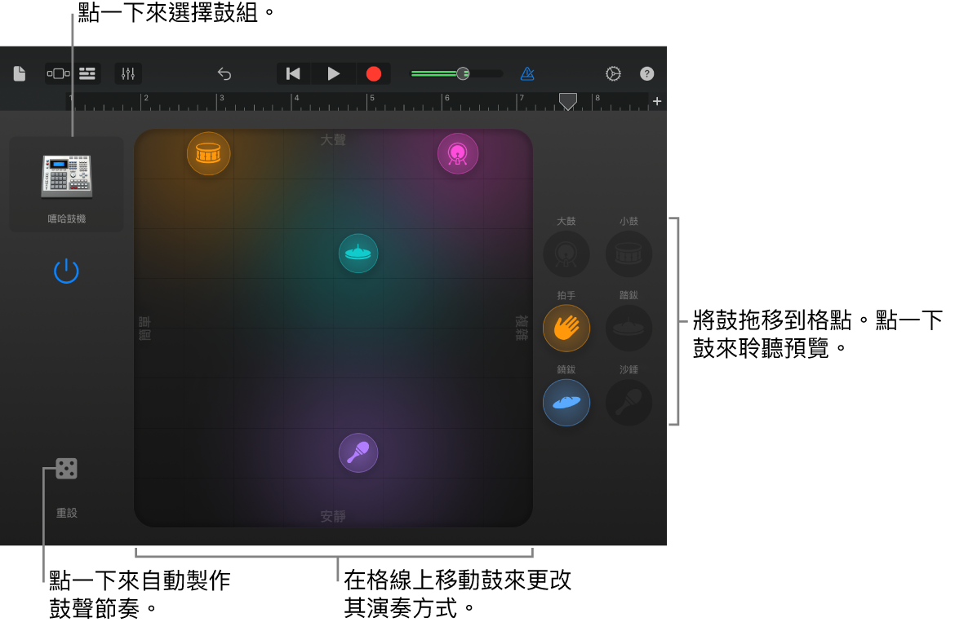Select purple shaker on grid
The height and width of the screenshot is (622, 955).
click(358, 453)
